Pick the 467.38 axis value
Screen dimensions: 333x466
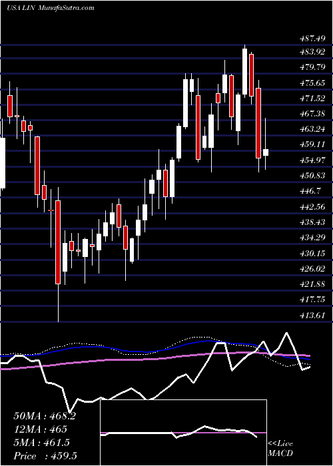point(312,114)
